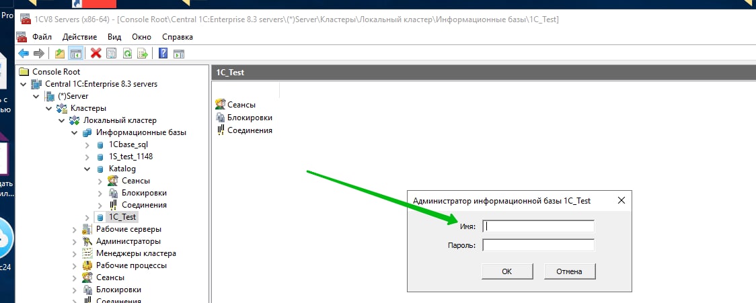This screenshot has width=756, height=303.
Task: Open the Окно menu
Action: tap(141, 37)
